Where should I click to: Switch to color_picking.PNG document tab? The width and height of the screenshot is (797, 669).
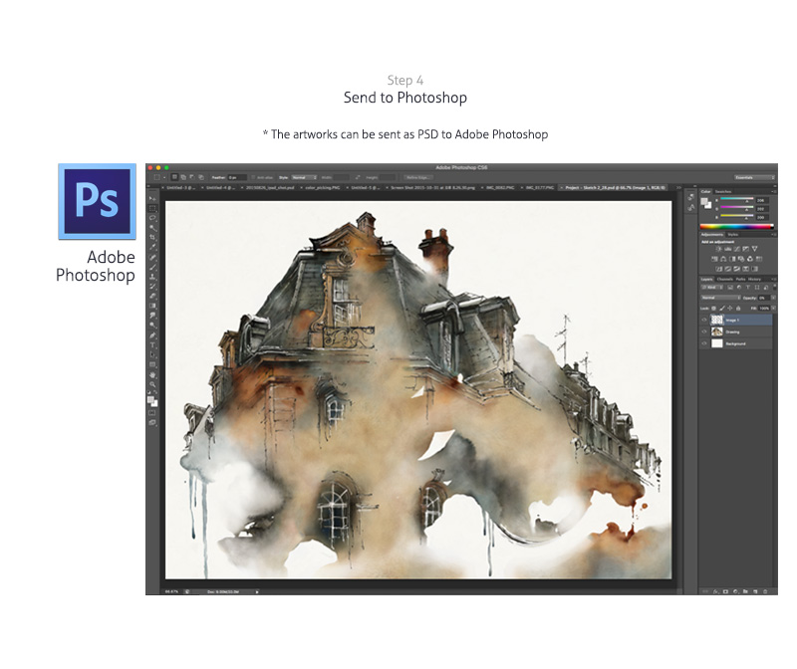pos(322,187)
